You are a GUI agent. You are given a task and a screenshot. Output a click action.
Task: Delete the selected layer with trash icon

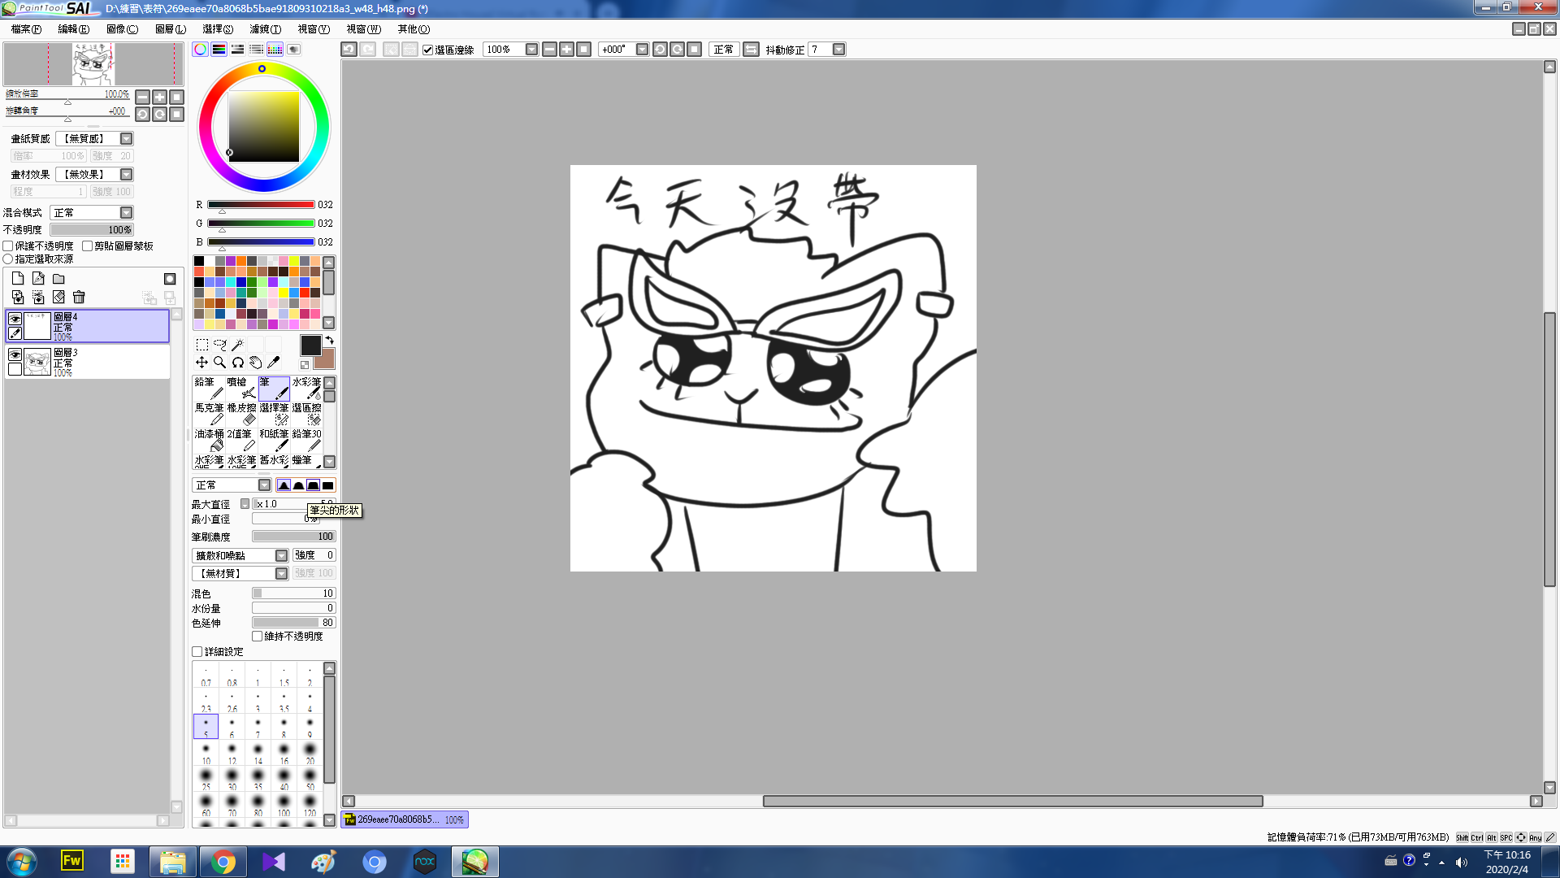(79, 298)
